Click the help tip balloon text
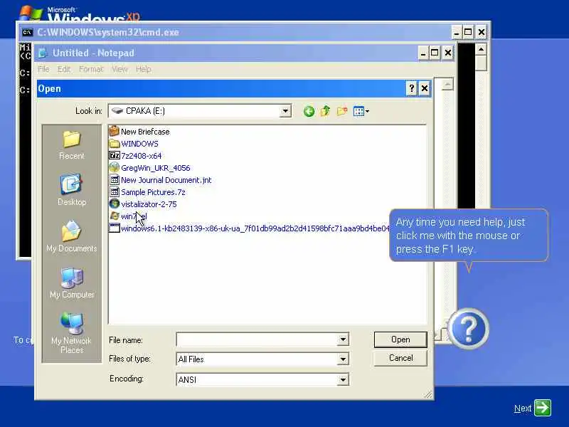The image size is (569, 427). tap(460, 236)
